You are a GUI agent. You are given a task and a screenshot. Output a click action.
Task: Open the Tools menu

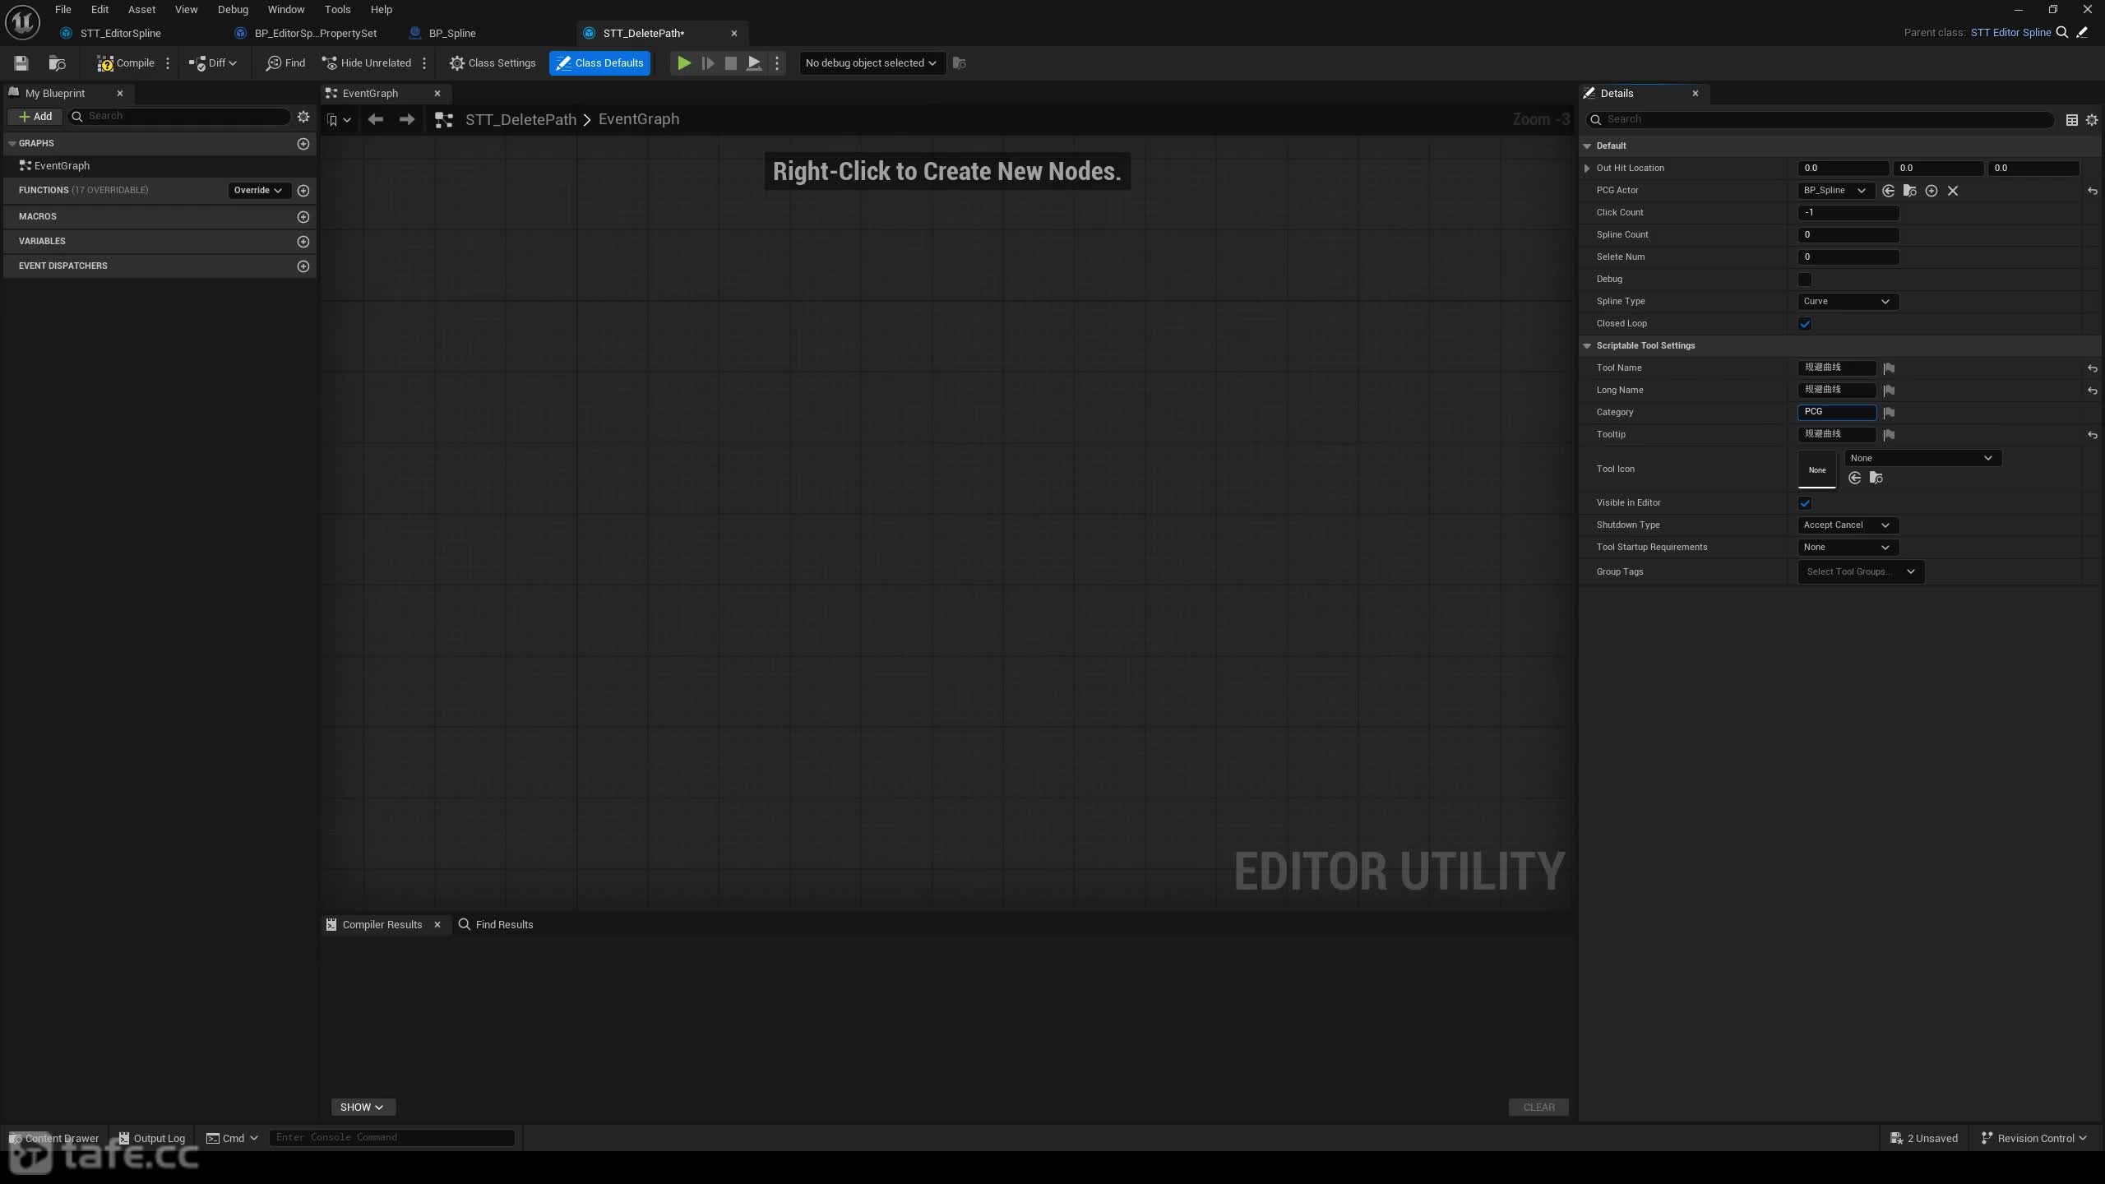[x=337, y=10]
